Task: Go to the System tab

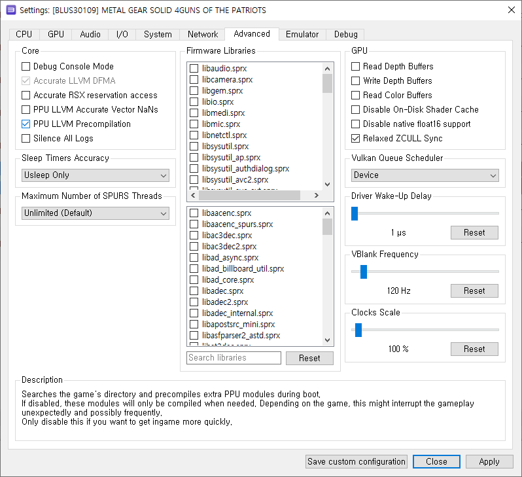Action: [x=158, y=34]
